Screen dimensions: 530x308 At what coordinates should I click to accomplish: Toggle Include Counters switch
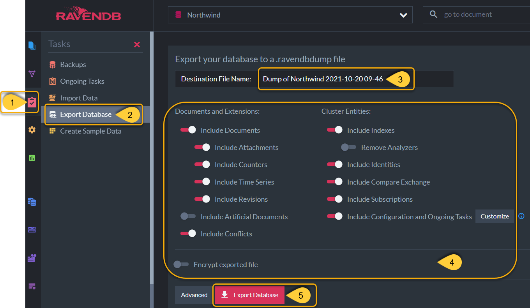pos(202,164)
